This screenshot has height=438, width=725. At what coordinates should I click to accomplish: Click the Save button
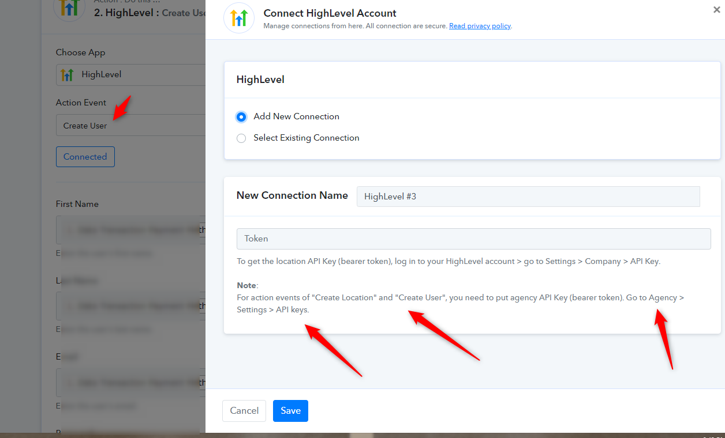290,411
